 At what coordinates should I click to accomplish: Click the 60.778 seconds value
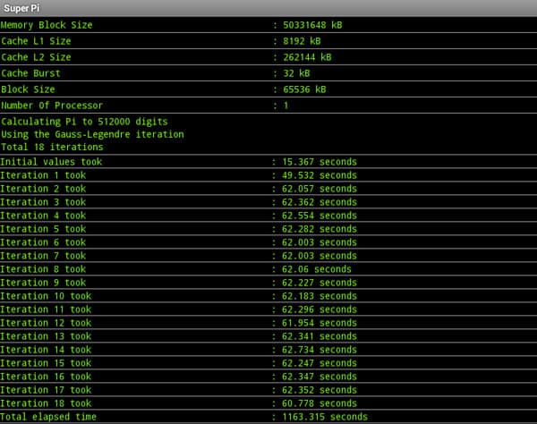(x=320, y=403)
